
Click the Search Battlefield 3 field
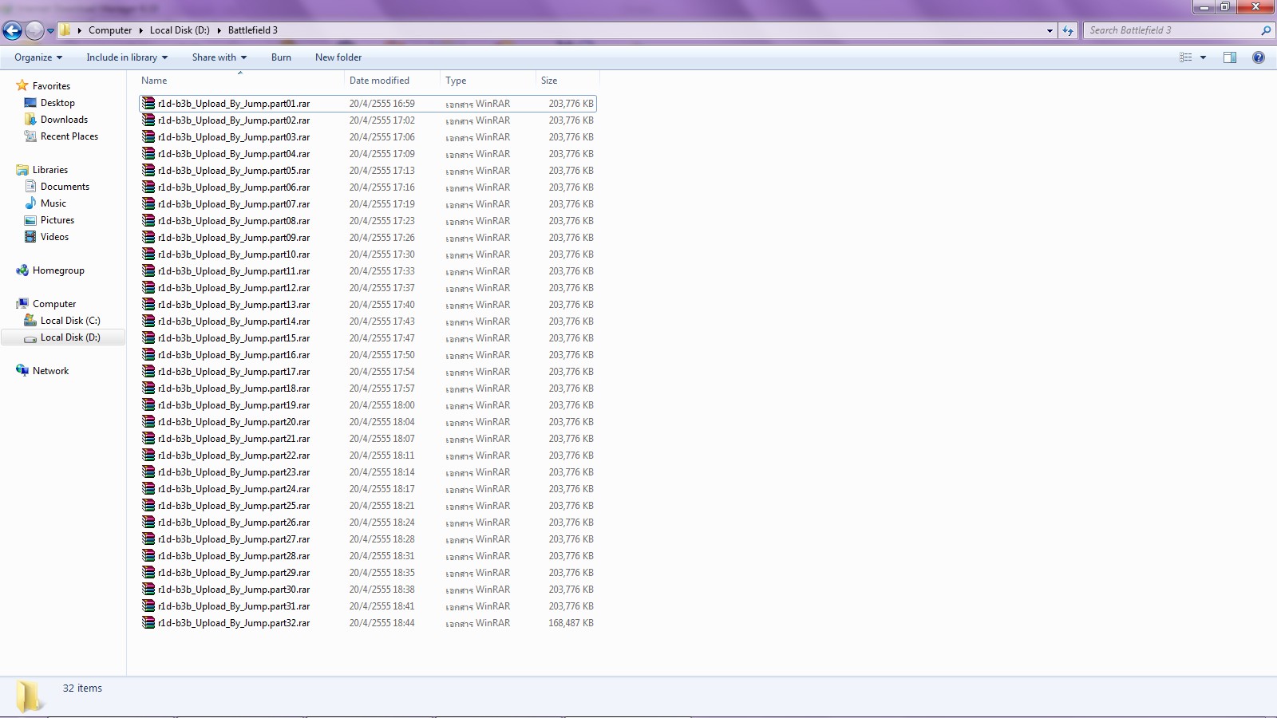pos(1173,30)
